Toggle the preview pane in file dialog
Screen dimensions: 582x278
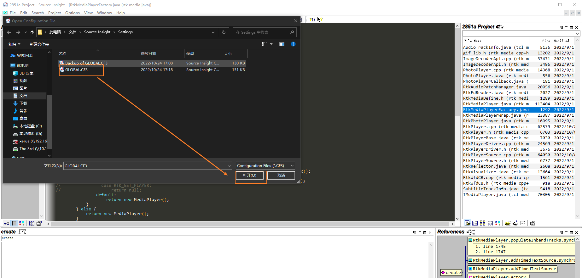point(282,44)
